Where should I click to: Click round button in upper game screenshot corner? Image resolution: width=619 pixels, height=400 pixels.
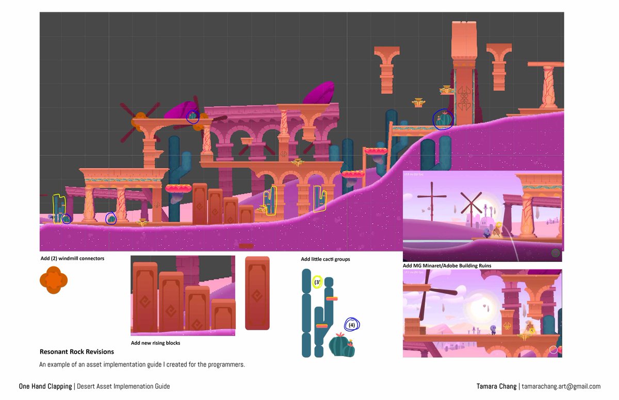click(x=556, y=253)
